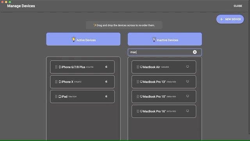Click the Apple logo on iPhone X card
This screenshot has height=141, width=250.
[106, 81]
